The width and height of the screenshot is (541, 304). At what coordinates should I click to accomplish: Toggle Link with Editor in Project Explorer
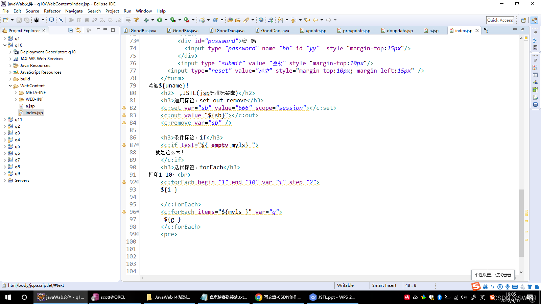pyautogui.click(x=78, y=30)
